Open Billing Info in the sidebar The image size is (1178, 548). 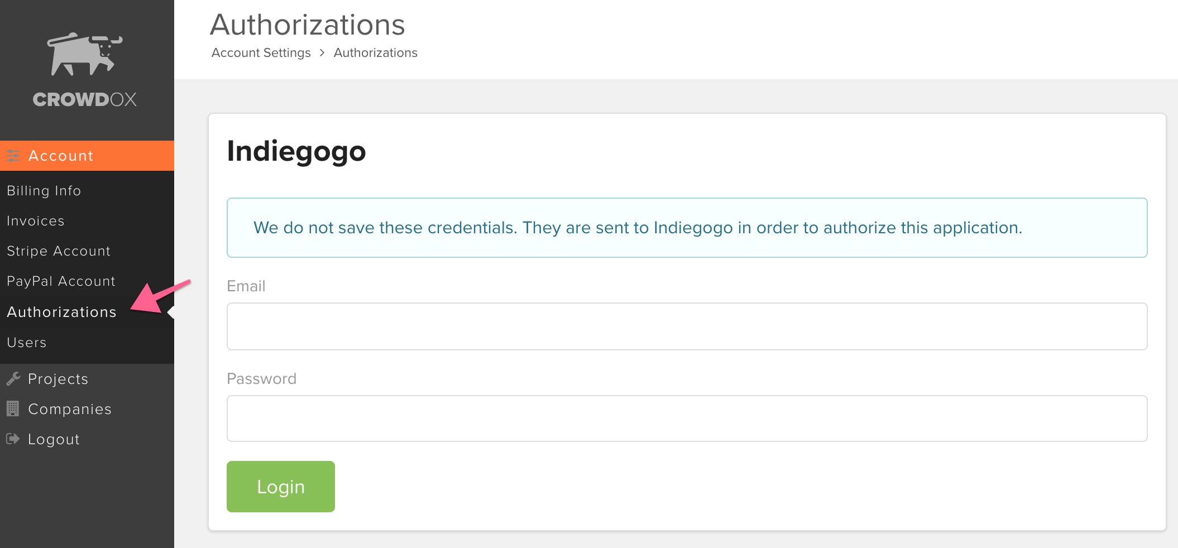(44, 191)
